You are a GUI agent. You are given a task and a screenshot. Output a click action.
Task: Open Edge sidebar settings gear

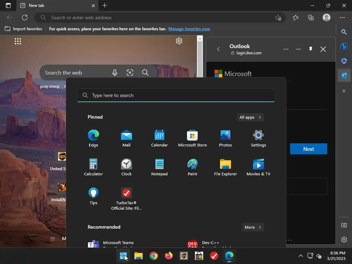pos(344,240)
